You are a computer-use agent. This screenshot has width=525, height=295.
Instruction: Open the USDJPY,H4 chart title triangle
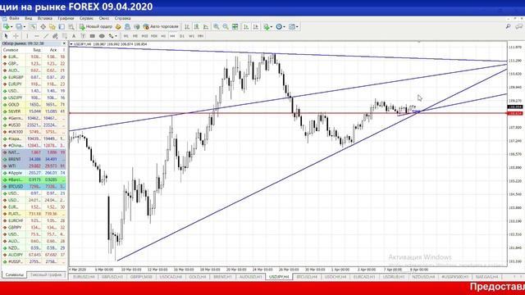pos(71,43)
